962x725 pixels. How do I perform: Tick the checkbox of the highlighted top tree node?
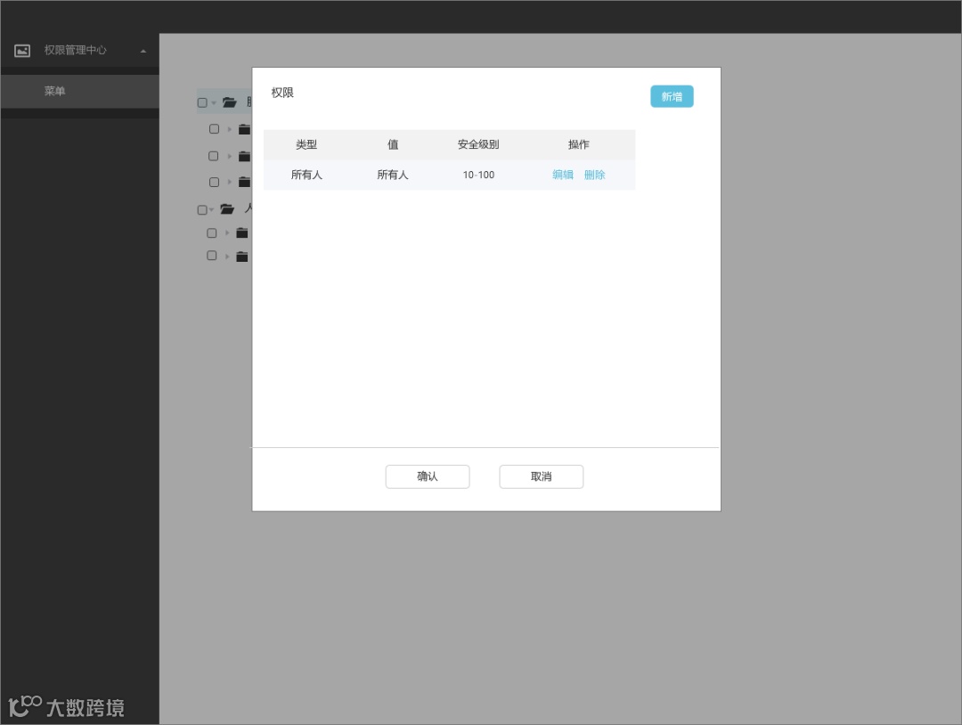(x=202, y=102)
